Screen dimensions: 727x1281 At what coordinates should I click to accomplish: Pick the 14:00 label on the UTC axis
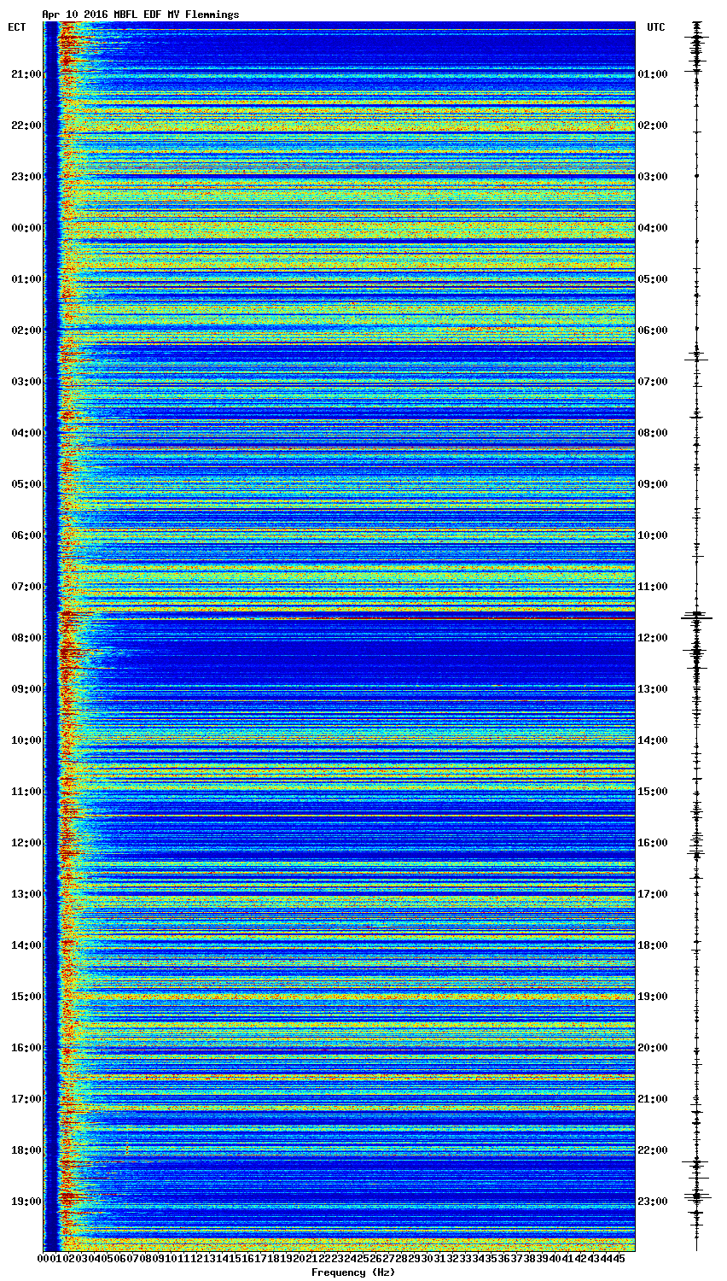click(653, 740)
